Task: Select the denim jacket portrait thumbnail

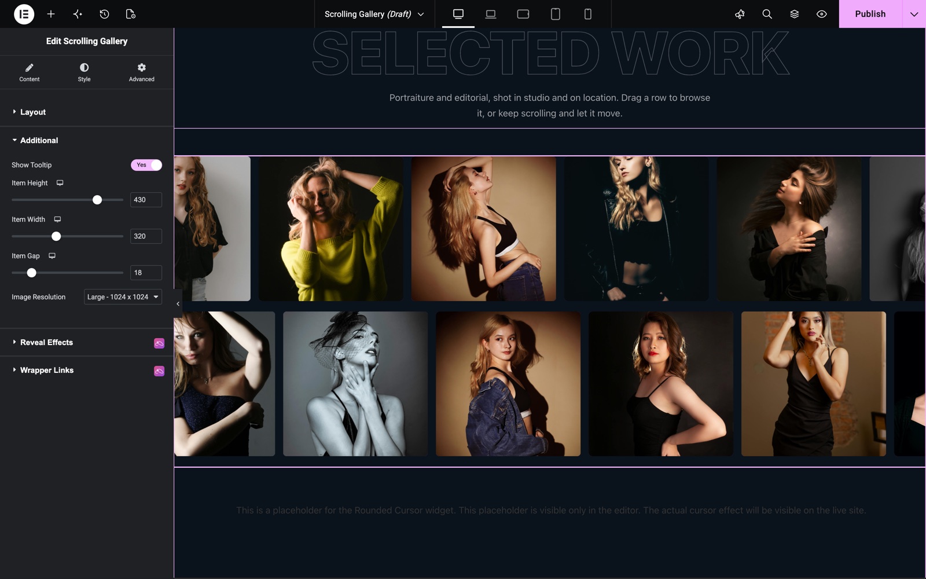Action: pos(508,384)
